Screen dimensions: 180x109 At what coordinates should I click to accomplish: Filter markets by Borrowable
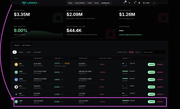[x=37, y=52]
